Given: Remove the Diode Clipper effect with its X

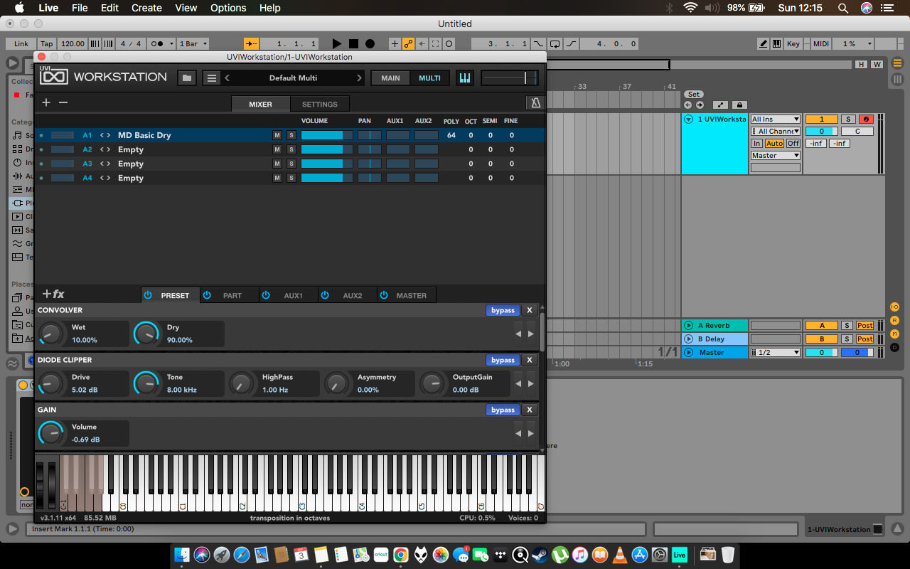Looking at the screenshot, I should (x=529, y=360).
